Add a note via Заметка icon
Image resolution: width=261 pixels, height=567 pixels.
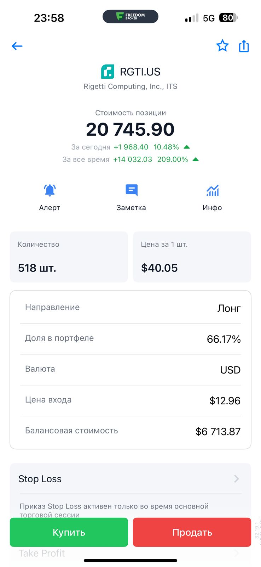(131, 191)
